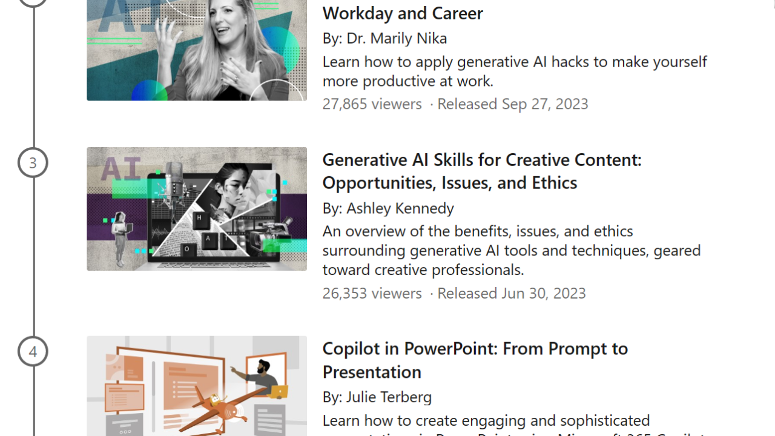Open the Copilot in PowerPoint course thumbnail
Viewport: 775px width, 436px height.
coord(197,386)
